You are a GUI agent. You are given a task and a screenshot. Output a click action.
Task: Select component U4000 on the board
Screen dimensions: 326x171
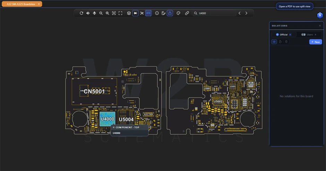click(107, 119)
